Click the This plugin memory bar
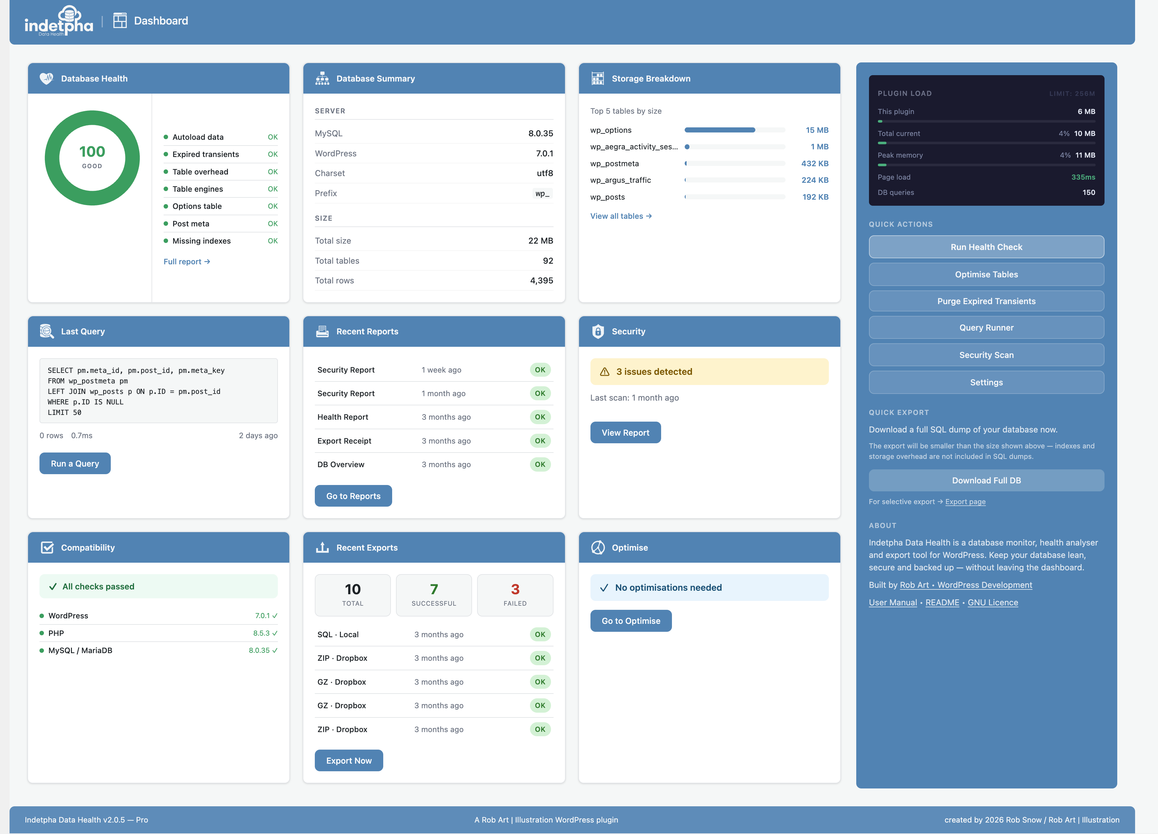 [986, 122]
